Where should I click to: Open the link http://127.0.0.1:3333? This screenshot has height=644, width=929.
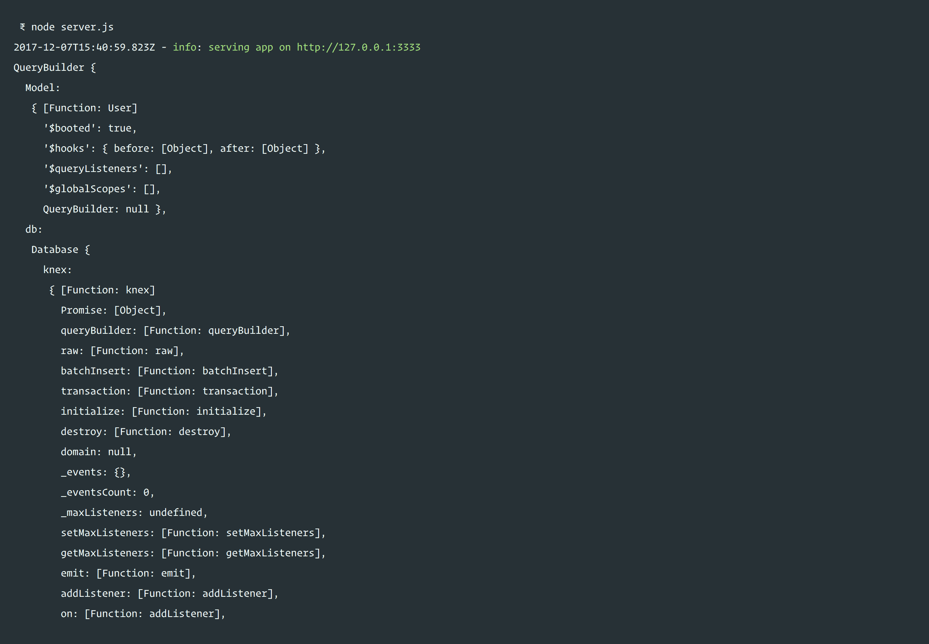[x=358, y=47]
